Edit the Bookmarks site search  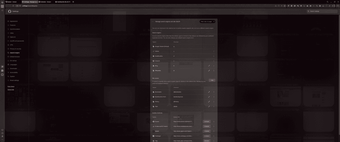pos(209,92)
